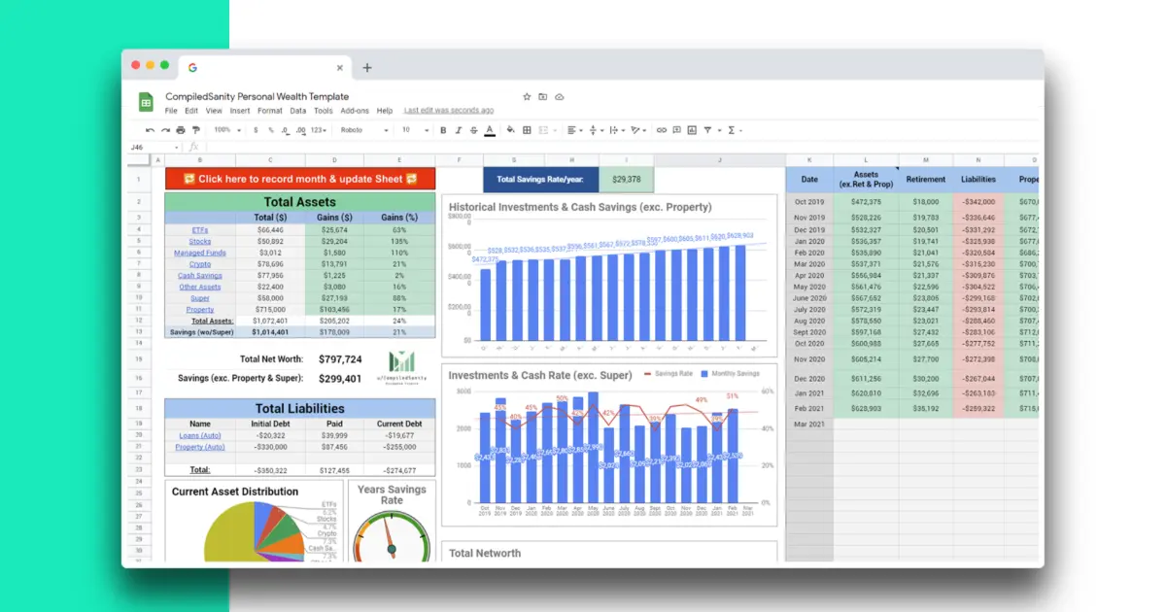This screenshot has width=1166, height=612.
Task: Open the zoom 100% dropdown
Action: pos(226,130)
